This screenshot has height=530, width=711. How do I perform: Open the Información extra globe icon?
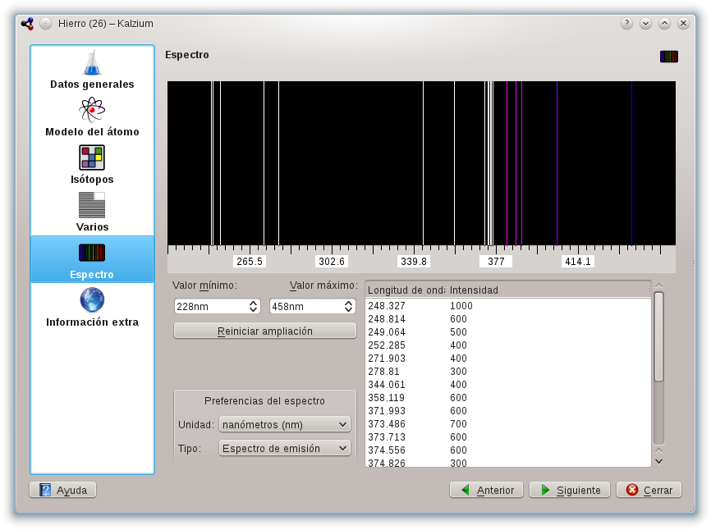click(x=92, y=300)
